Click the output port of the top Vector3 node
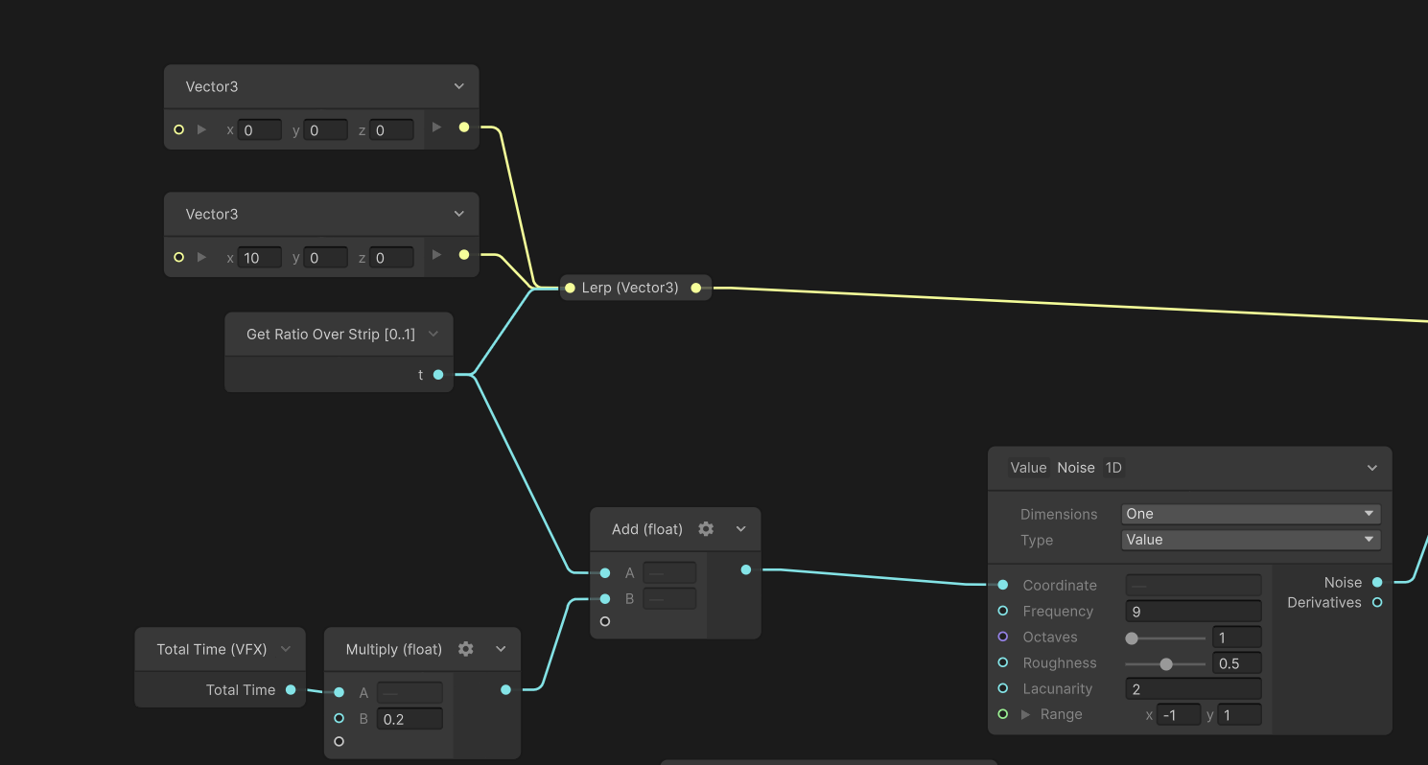 click(x=464, y=126)
